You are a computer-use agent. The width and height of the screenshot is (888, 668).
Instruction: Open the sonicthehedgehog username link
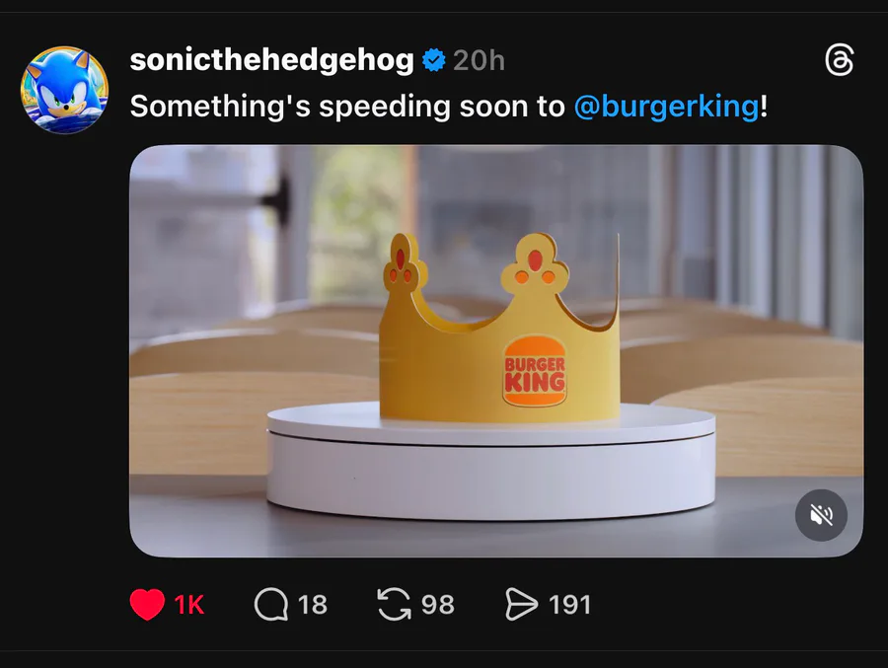271,60
